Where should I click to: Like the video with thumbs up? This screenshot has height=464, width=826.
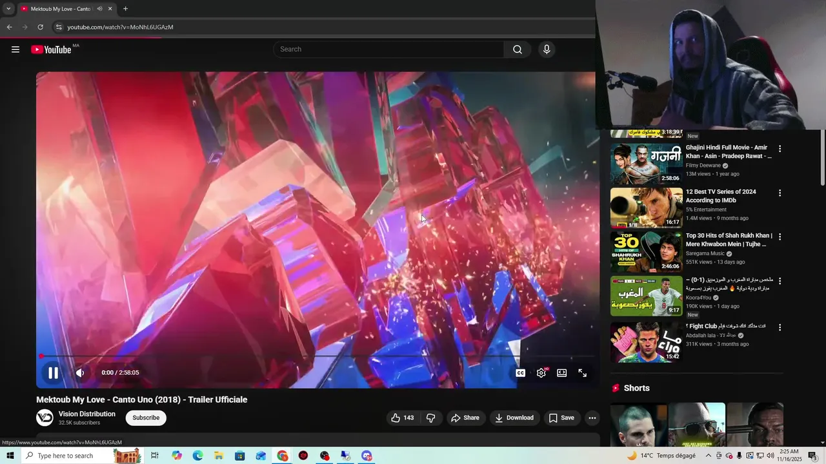402,418
